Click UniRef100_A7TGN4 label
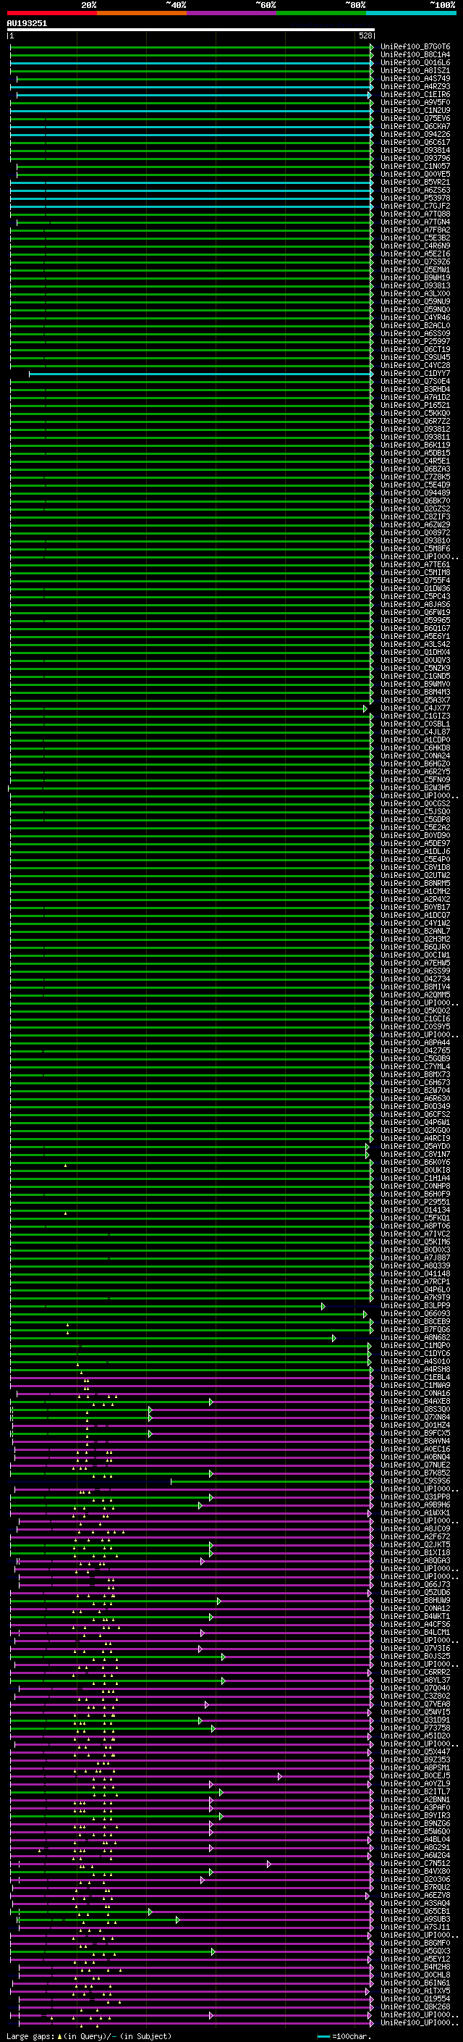Image resolution: width=463 pixels, height=2042 pixels. [x=415, y=222]
